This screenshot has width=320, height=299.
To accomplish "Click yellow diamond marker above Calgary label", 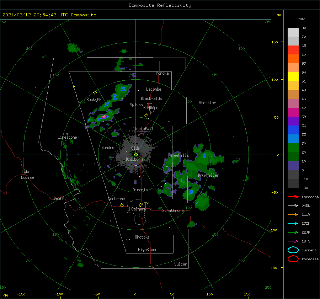I will pos(140,205).
